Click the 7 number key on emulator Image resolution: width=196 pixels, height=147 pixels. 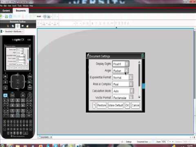pyautogui.click(x=12, y=100)
